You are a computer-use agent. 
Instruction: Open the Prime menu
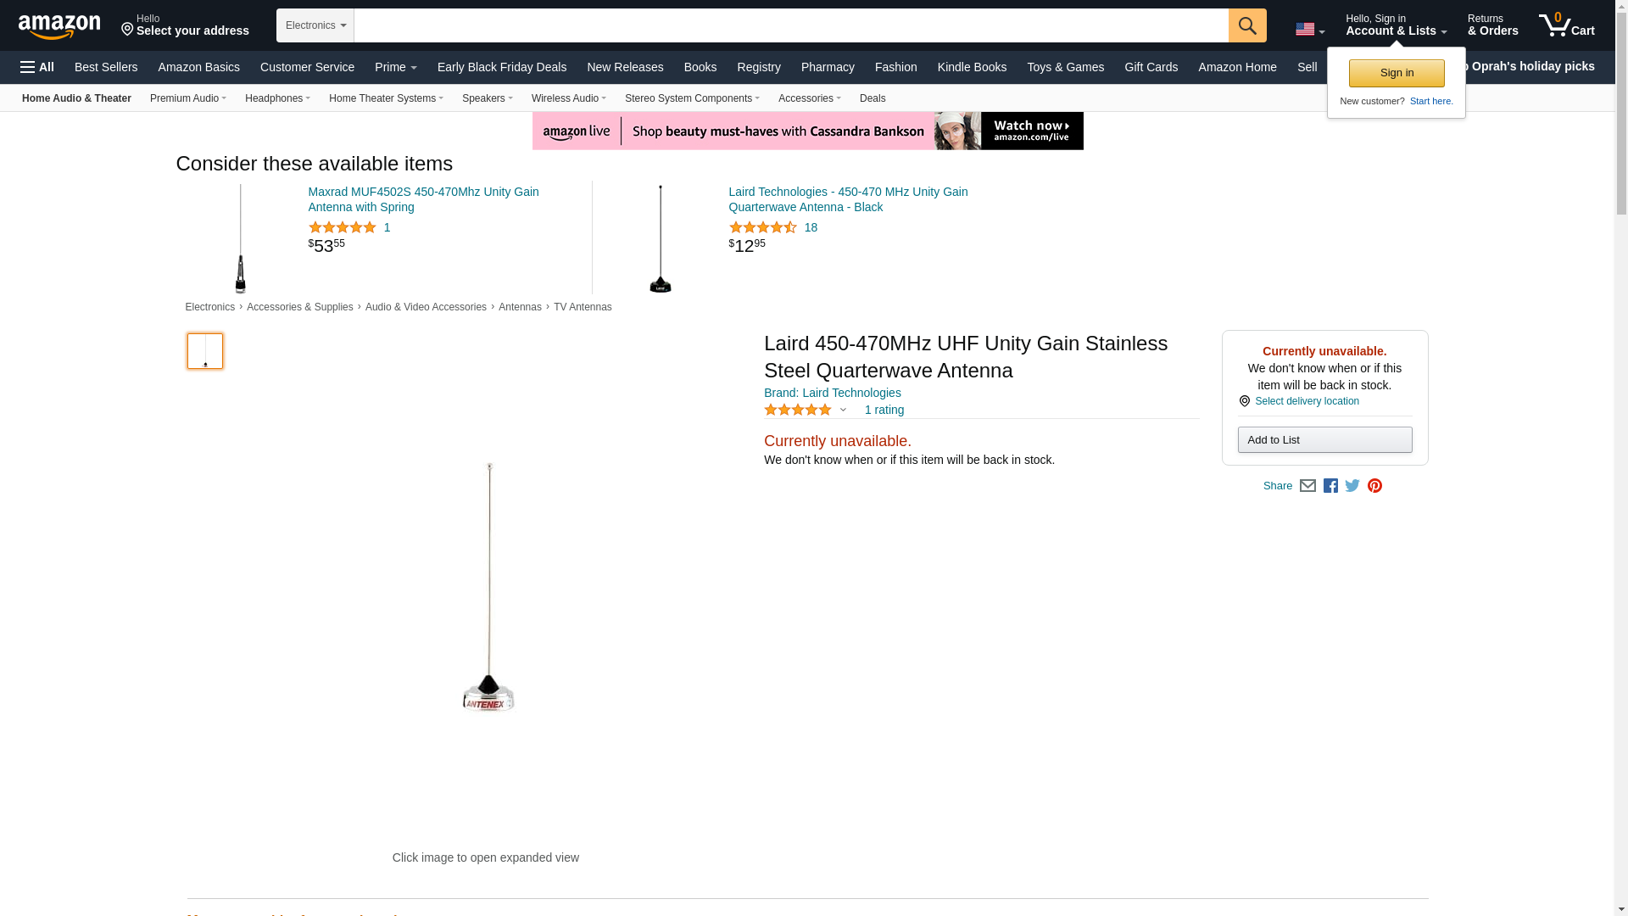pos(396,67)
